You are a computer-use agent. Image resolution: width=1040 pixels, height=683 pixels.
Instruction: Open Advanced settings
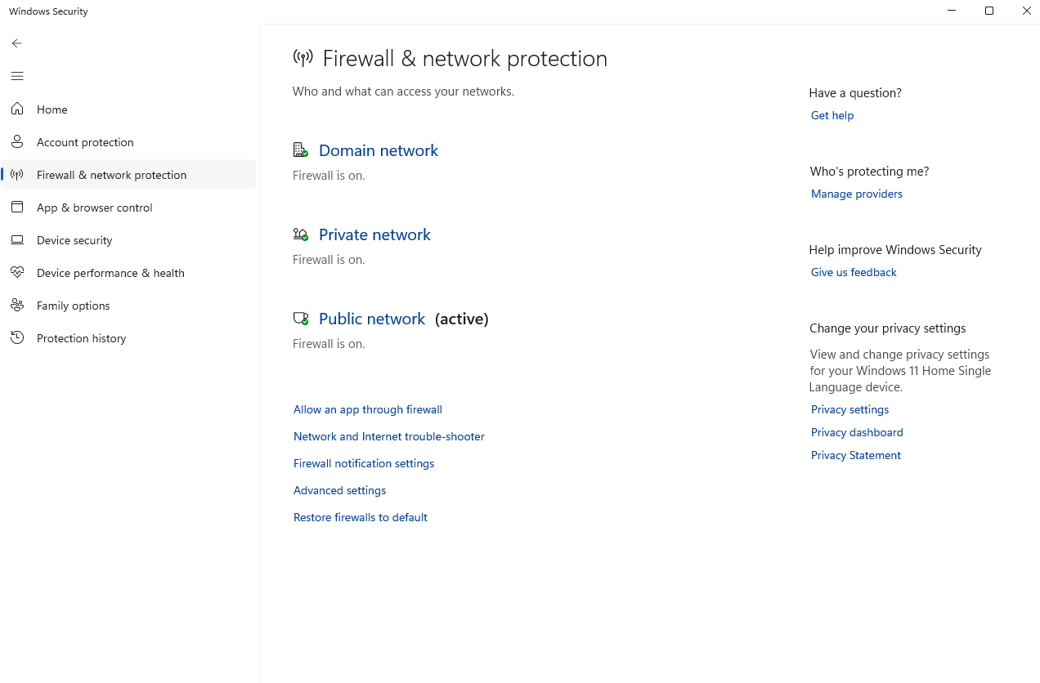338,490
